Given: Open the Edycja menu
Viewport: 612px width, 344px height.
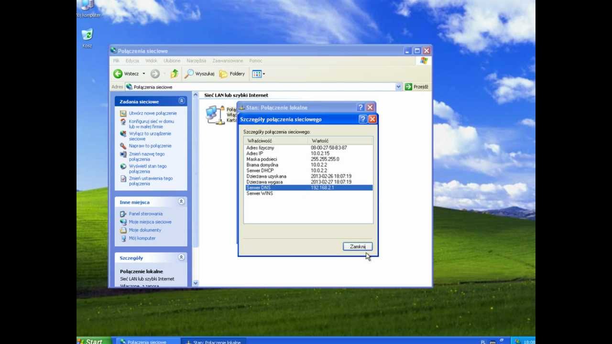Looking at the screenshot, I should click(132, 61).
